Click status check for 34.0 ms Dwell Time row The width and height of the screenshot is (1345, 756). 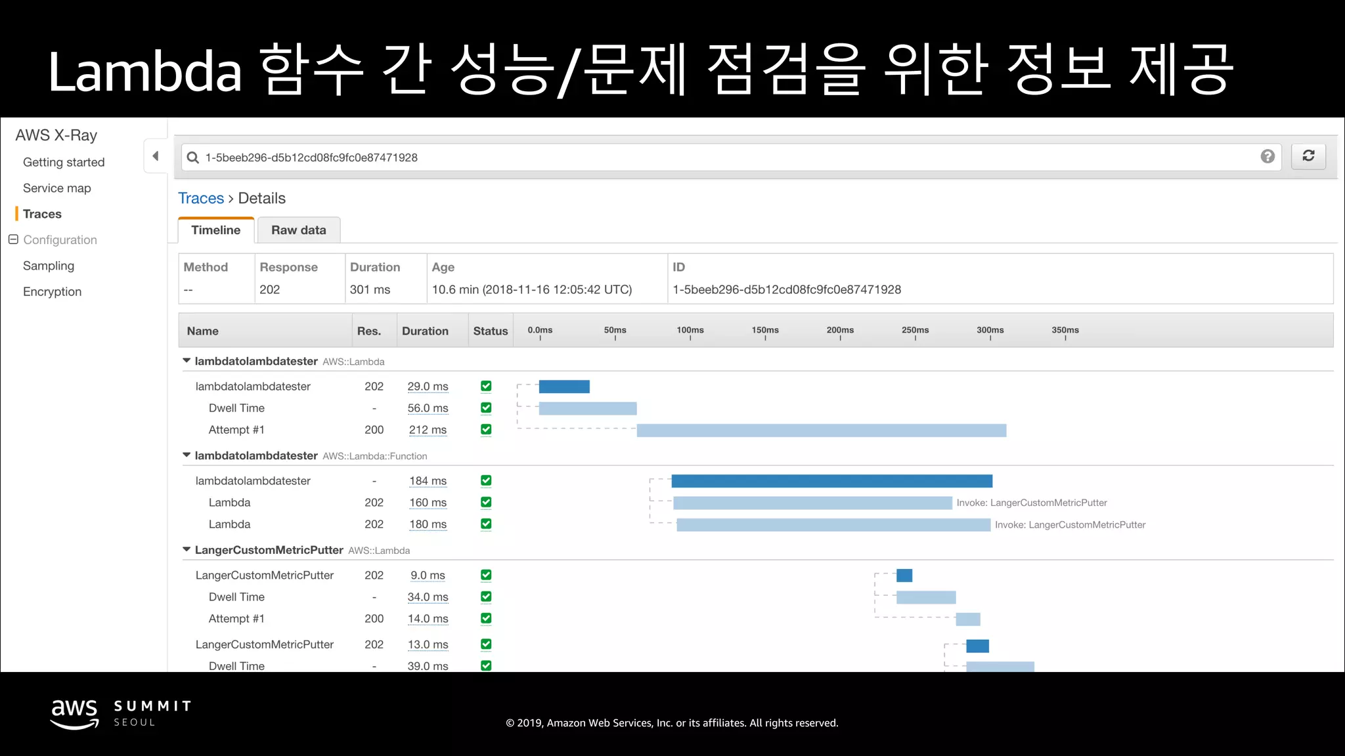[486, 597]
